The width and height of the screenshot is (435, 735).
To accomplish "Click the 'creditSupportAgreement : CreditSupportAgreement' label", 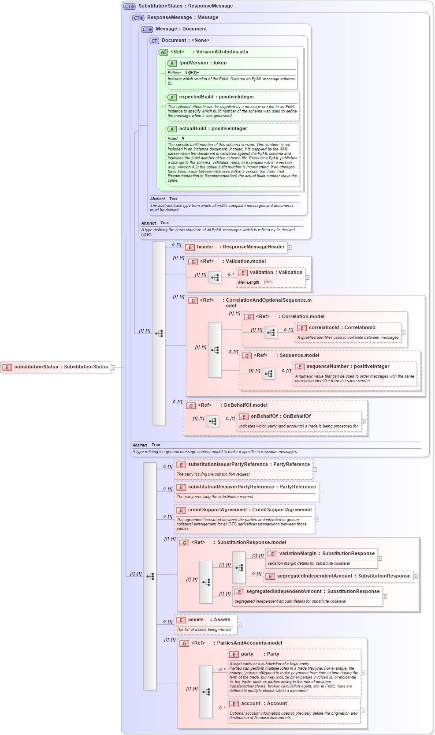I will [250, 510].
